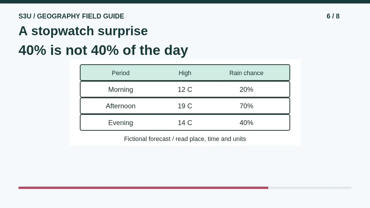
Task: Click the 'S3U / GEOGRAPHY FIELD GUIDE' header
Action: 71,16
